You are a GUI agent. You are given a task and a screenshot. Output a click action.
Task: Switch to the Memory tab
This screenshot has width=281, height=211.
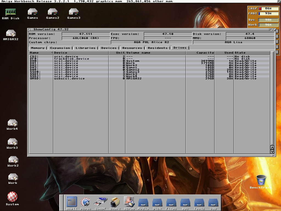click(38, 48)
